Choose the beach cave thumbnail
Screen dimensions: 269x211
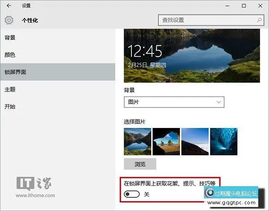pyautogui.click(x=166, y=141)
